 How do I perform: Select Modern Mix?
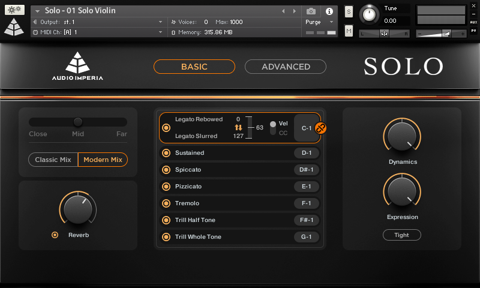coord(103,160)
